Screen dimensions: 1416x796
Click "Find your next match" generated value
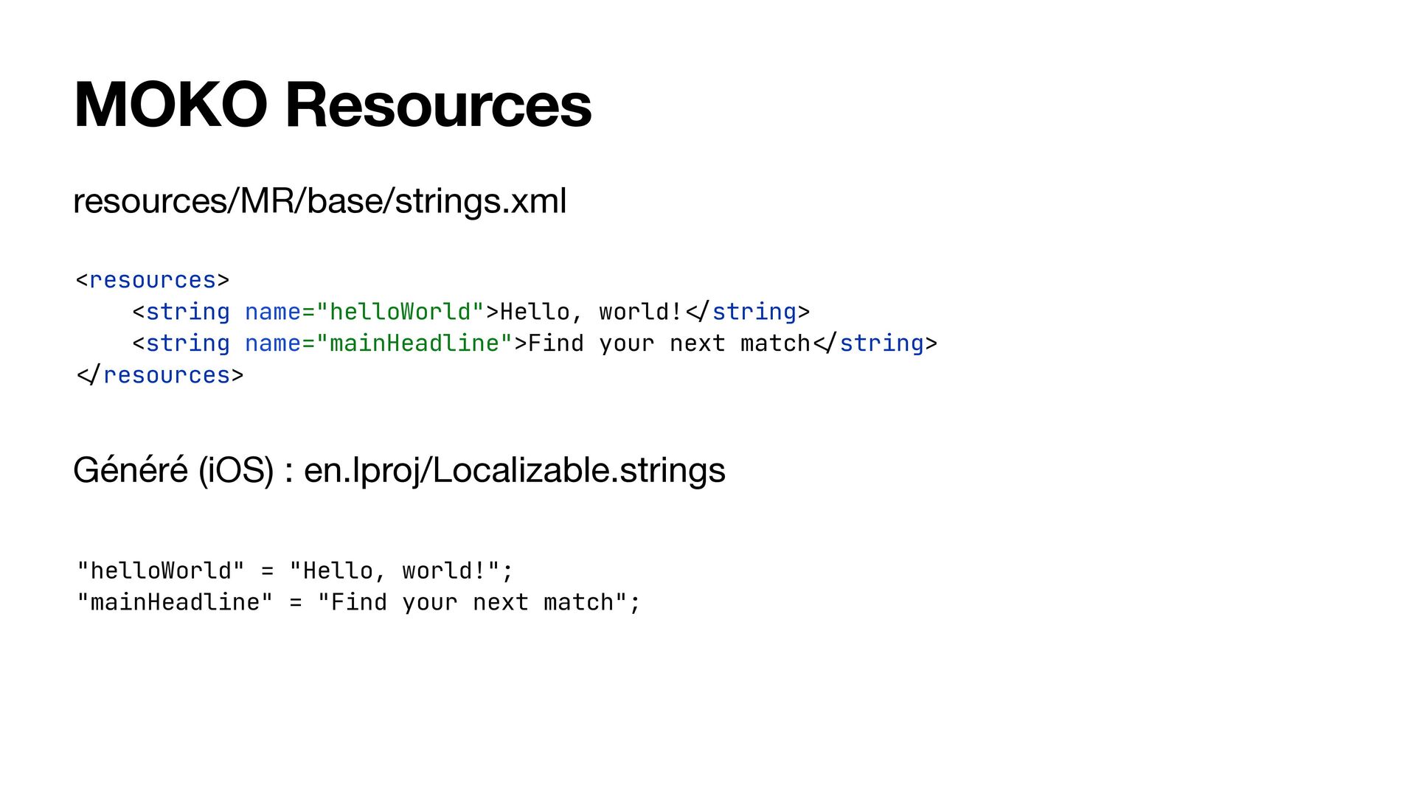pyautogui.click(x=473, y=602)
